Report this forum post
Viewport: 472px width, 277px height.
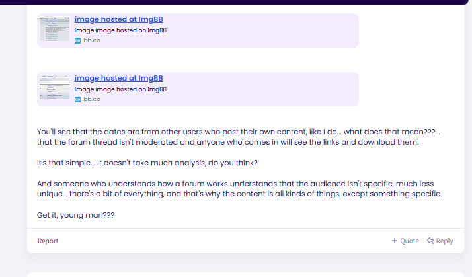pyautogui.click(x=48, y=241)
